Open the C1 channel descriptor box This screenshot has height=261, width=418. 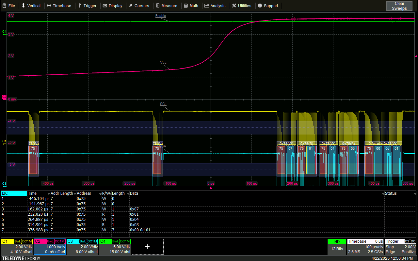point(17,247)
